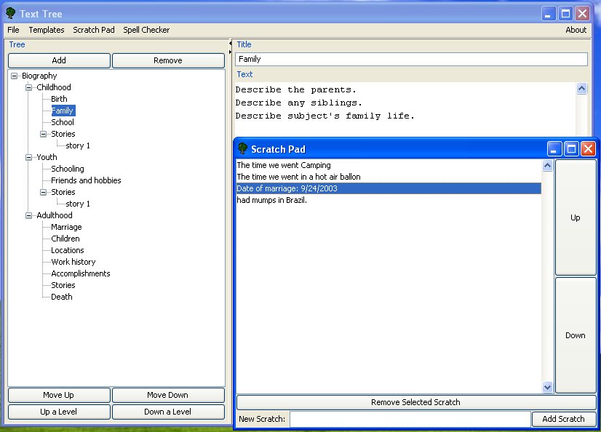601x432 pixels.
Task: Click the Add Scratch button
Action: pyautogui.click(x=563, y=419)
